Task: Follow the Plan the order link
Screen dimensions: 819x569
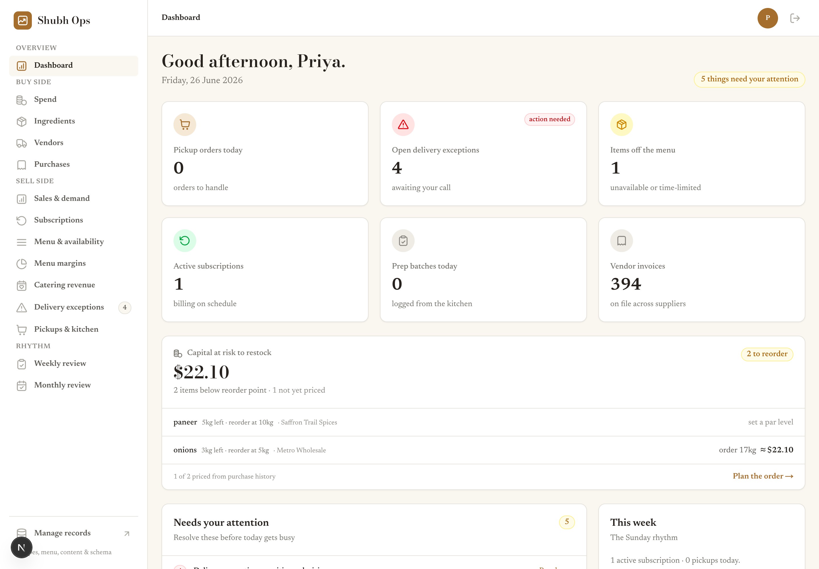Action: (763, 476)
